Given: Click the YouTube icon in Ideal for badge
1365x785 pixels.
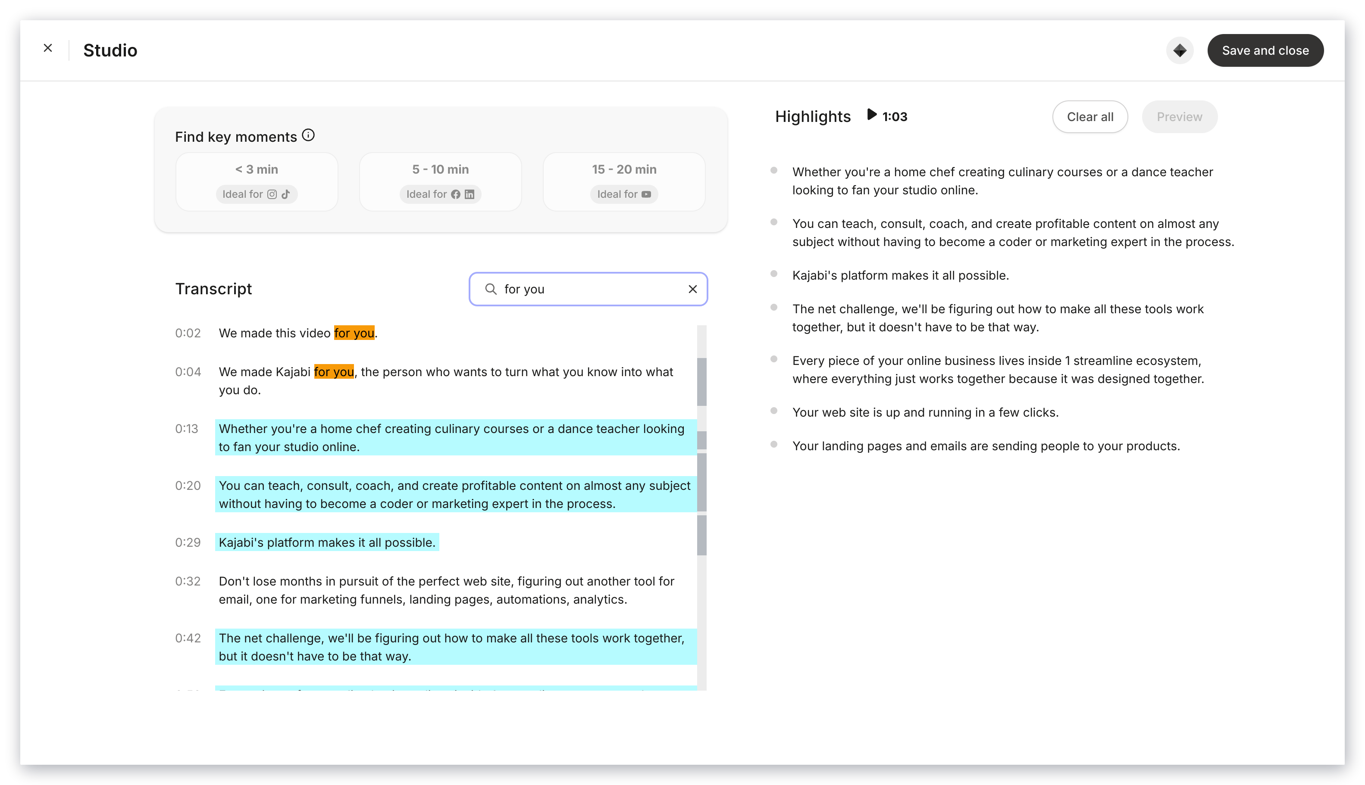Looking at the screenshot, I should [646, 195].
